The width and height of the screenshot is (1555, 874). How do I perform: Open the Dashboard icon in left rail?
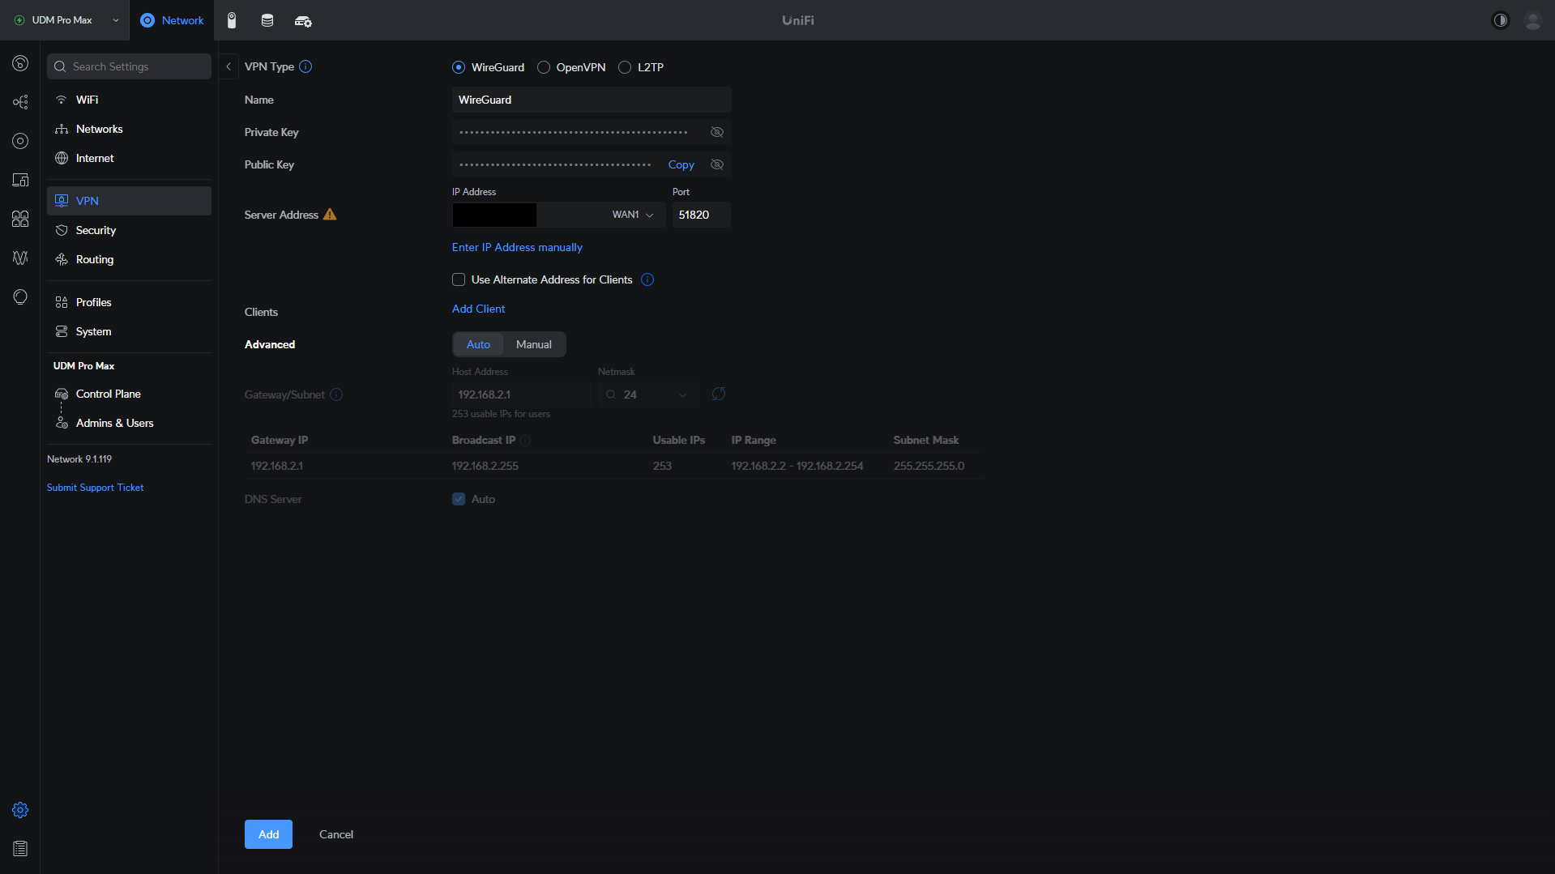coord(20,63)
